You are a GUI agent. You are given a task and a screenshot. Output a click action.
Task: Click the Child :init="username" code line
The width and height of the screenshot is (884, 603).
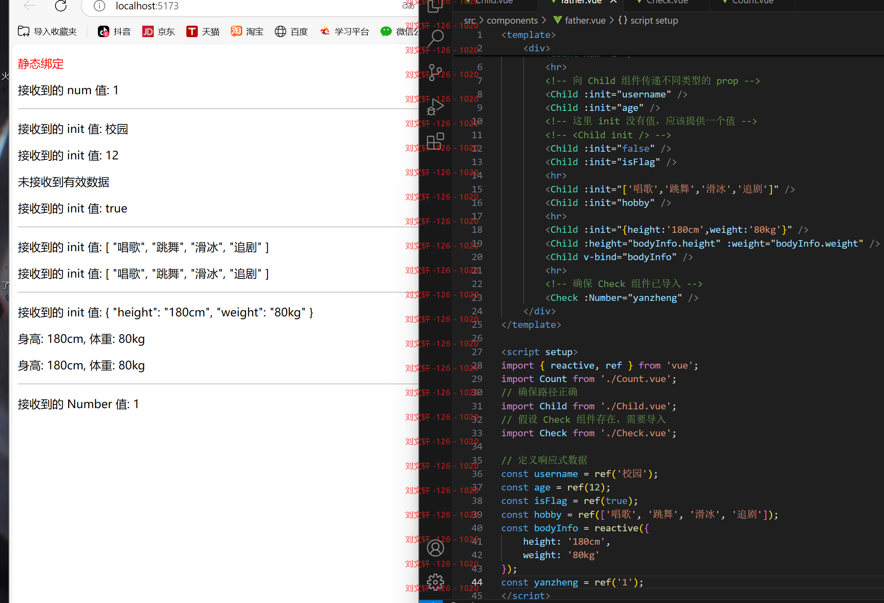[616, 94]
